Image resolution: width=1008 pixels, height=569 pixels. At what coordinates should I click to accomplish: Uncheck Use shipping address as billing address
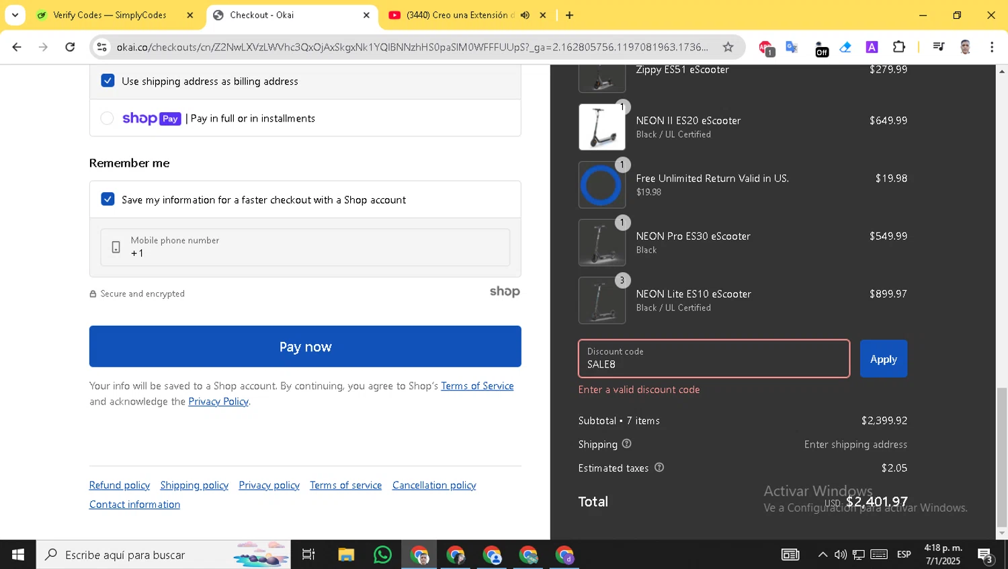(108, 81)
